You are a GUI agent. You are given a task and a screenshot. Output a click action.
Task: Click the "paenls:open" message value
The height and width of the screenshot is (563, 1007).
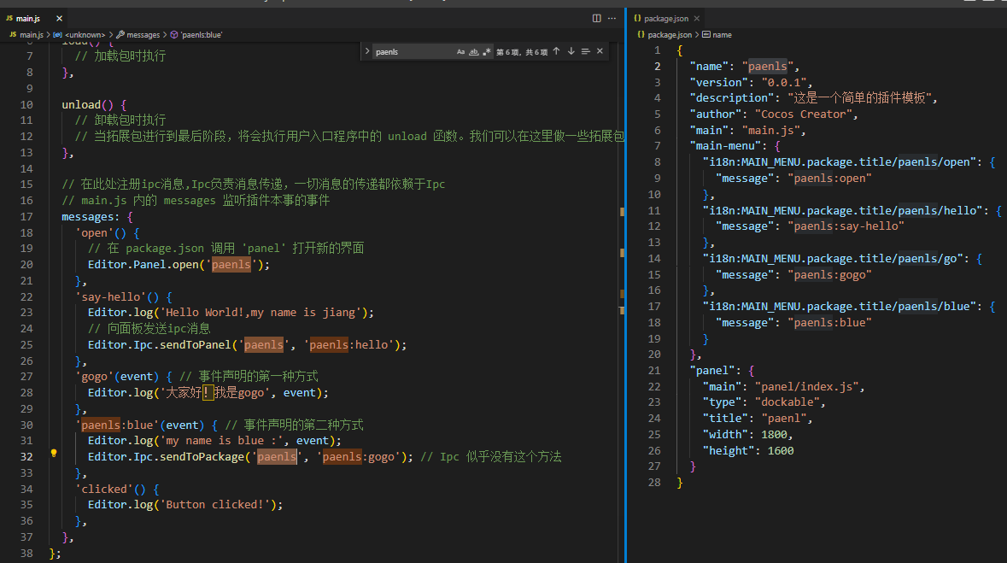point(829,178)
